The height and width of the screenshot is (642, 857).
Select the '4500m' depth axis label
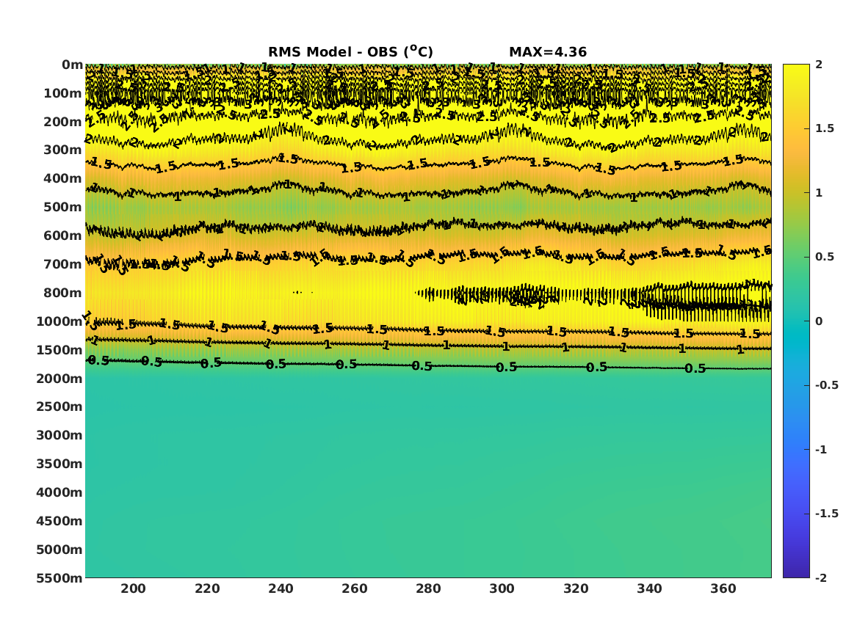[59, 521]
